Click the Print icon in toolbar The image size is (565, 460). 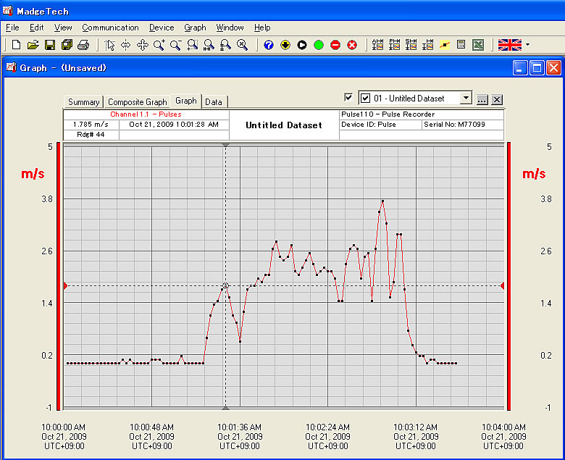coord(83,45)
